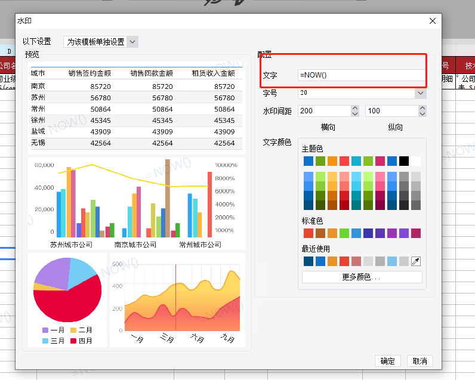Click 四月 legend entry of pie chart

(x=81, y=341)
